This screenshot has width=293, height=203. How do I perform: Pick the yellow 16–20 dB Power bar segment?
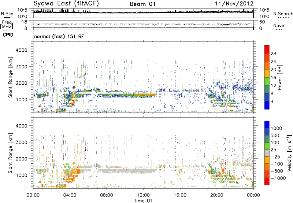(267, 73)
